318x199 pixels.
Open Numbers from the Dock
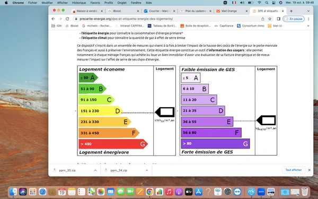coord(159,192)
